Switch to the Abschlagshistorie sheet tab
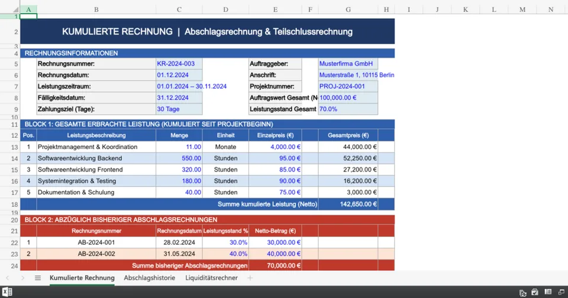 tap(149, 278)
